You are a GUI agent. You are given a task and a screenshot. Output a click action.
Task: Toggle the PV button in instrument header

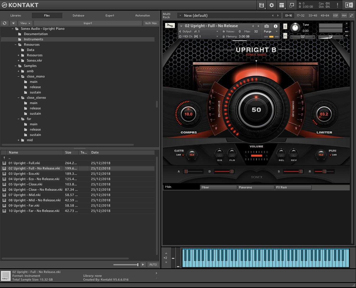click(x=347, y=36)
